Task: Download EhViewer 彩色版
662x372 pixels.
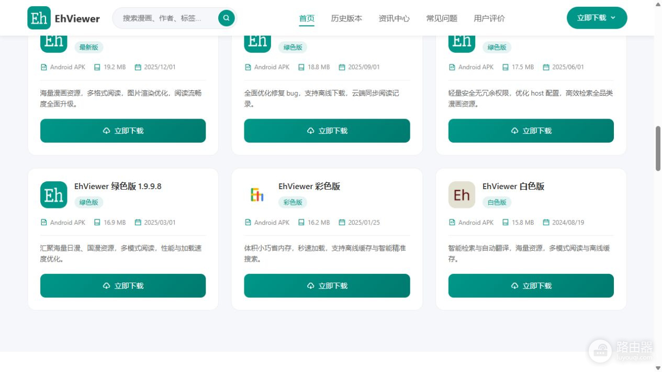Action: 327,286
